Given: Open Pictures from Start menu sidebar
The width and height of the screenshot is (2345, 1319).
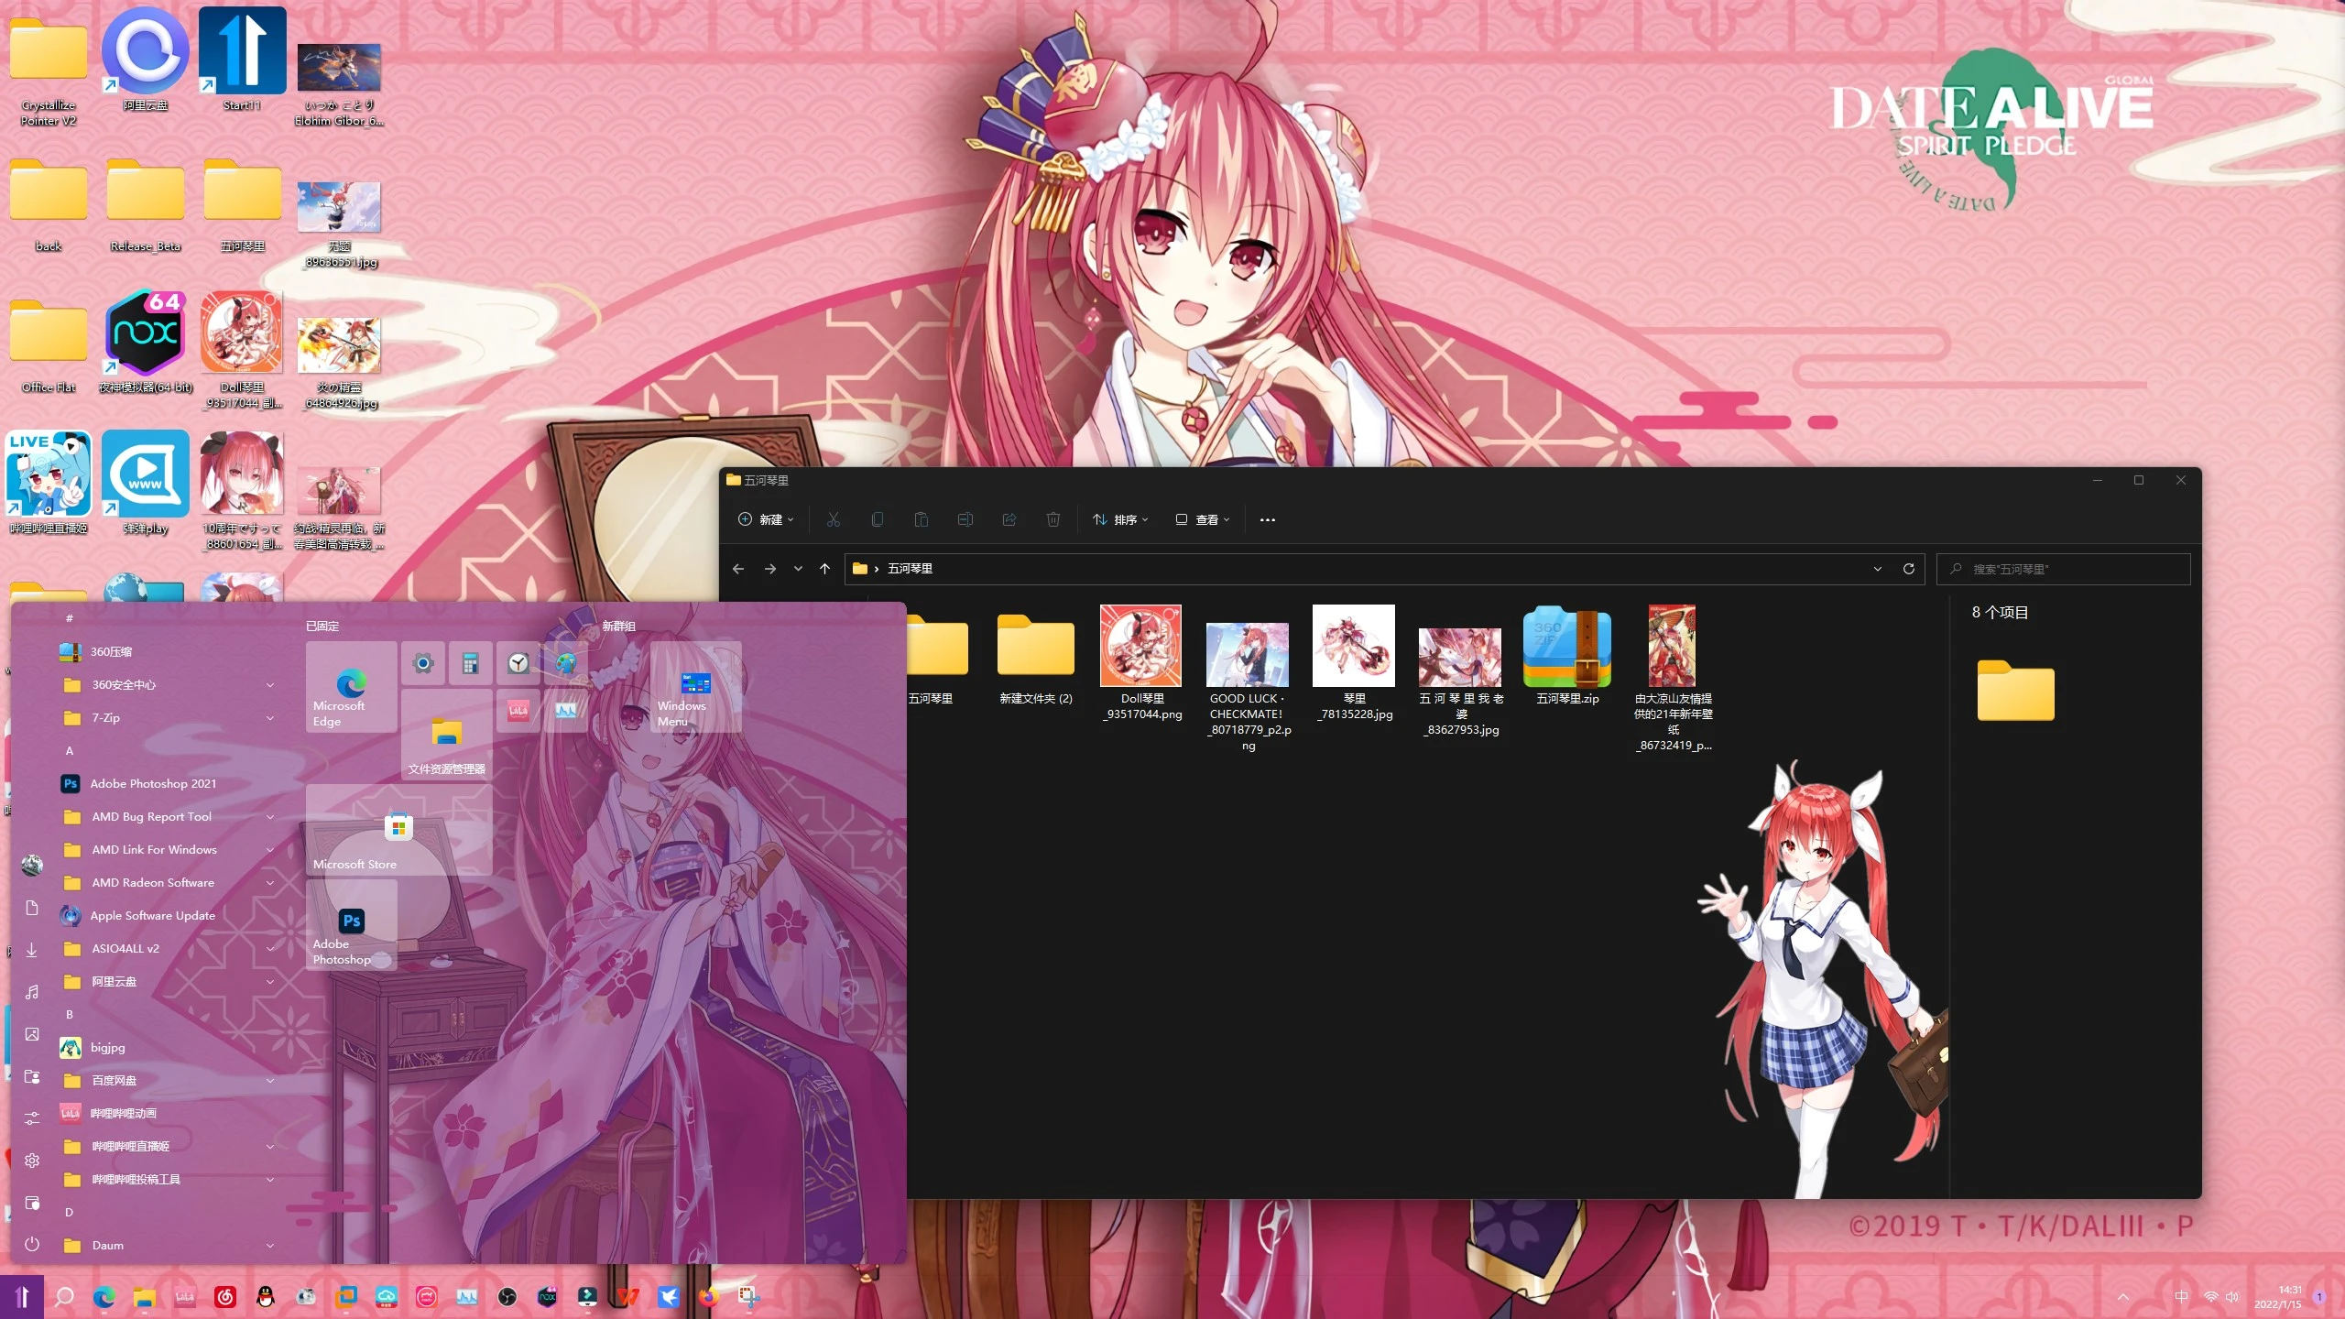Looking at the screenshot, I should pos(32,1034).
